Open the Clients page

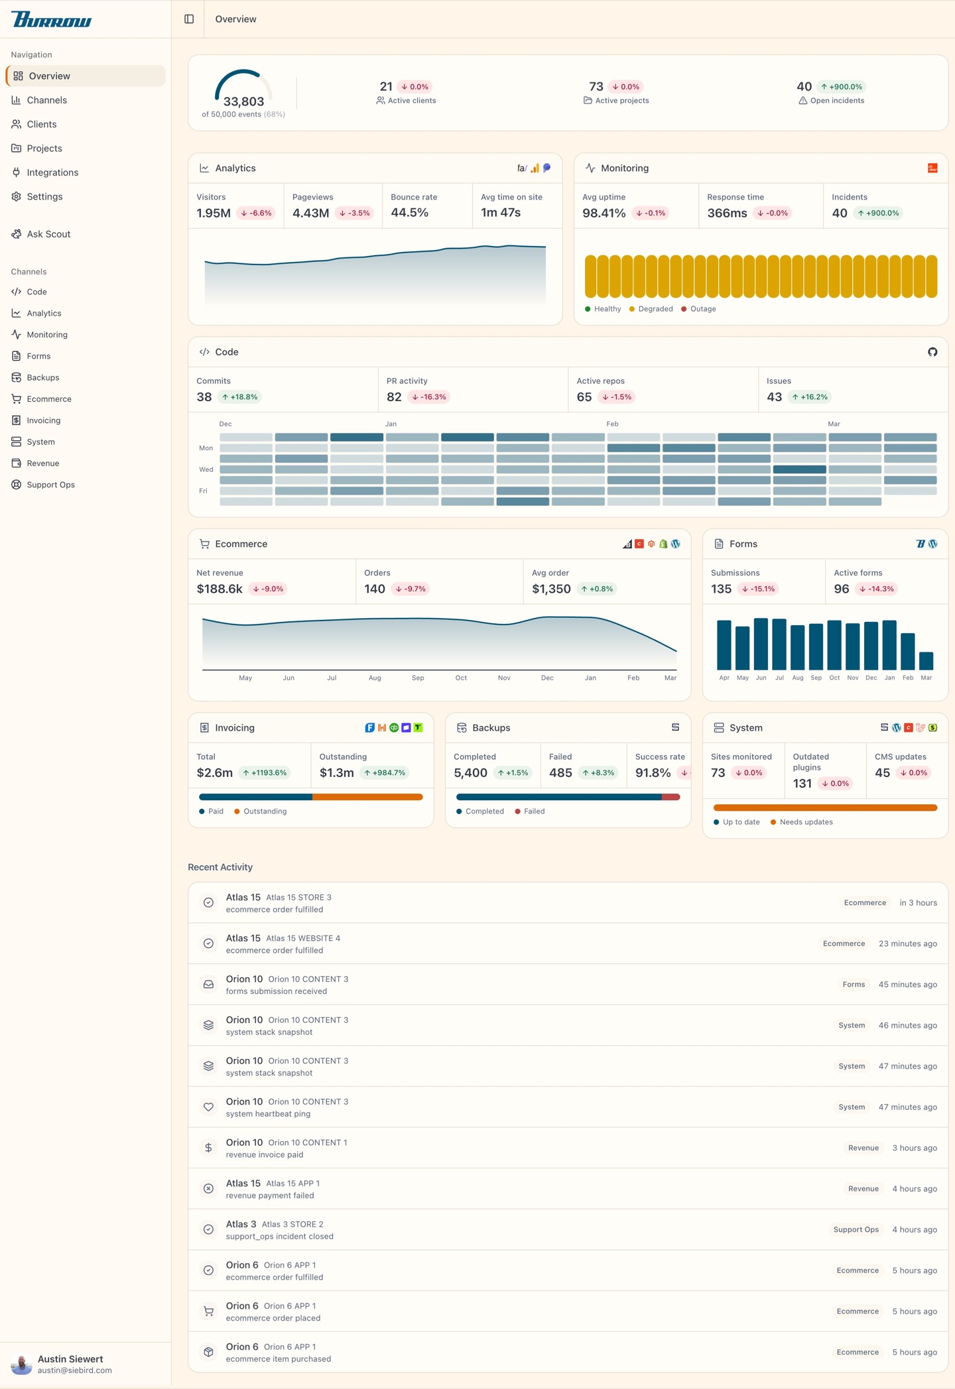[86, 124]
